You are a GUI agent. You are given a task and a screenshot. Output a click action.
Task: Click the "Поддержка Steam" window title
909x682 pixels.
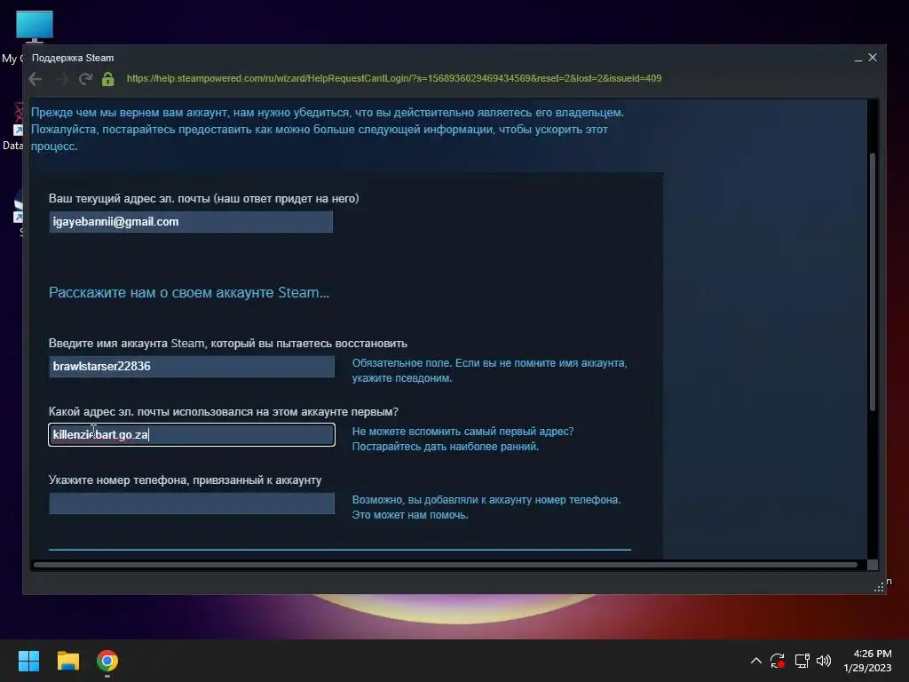[x=73, y=58]
